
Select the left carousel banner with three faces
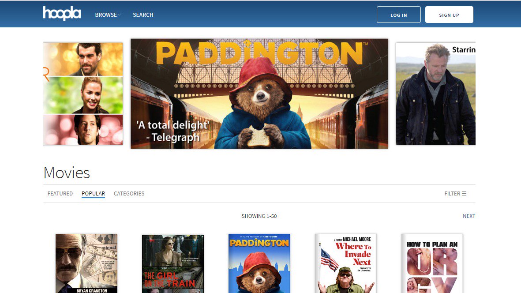pyautogui.click(x=83, y=94)
